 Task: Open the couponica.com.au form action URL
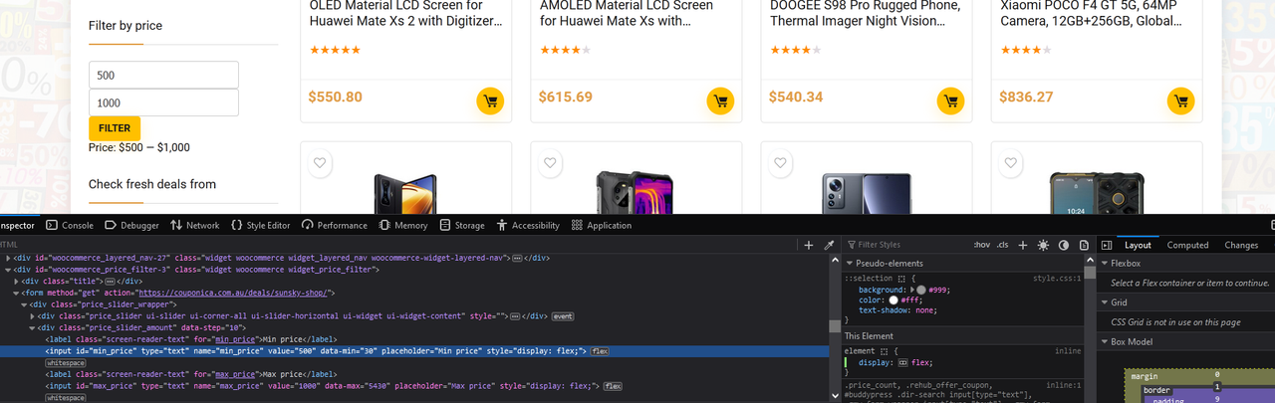(x=233, y=294)
